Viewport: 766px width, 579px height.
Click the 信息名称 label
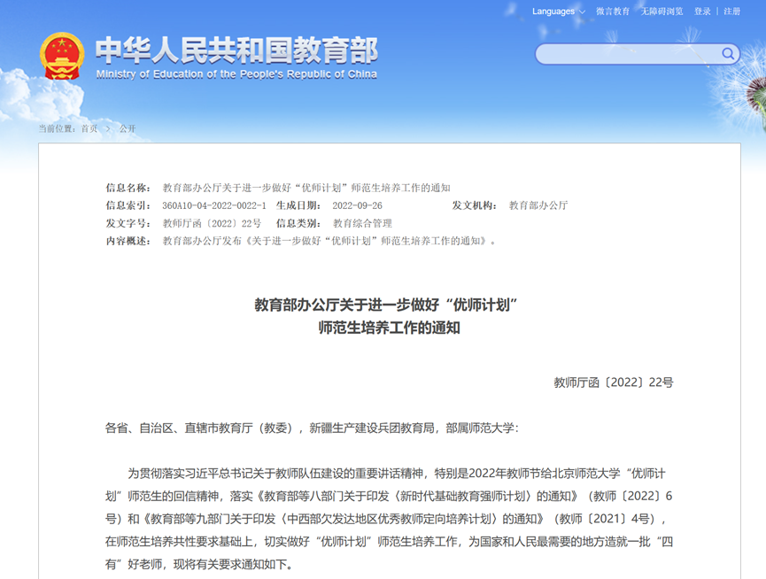(128, 188)
